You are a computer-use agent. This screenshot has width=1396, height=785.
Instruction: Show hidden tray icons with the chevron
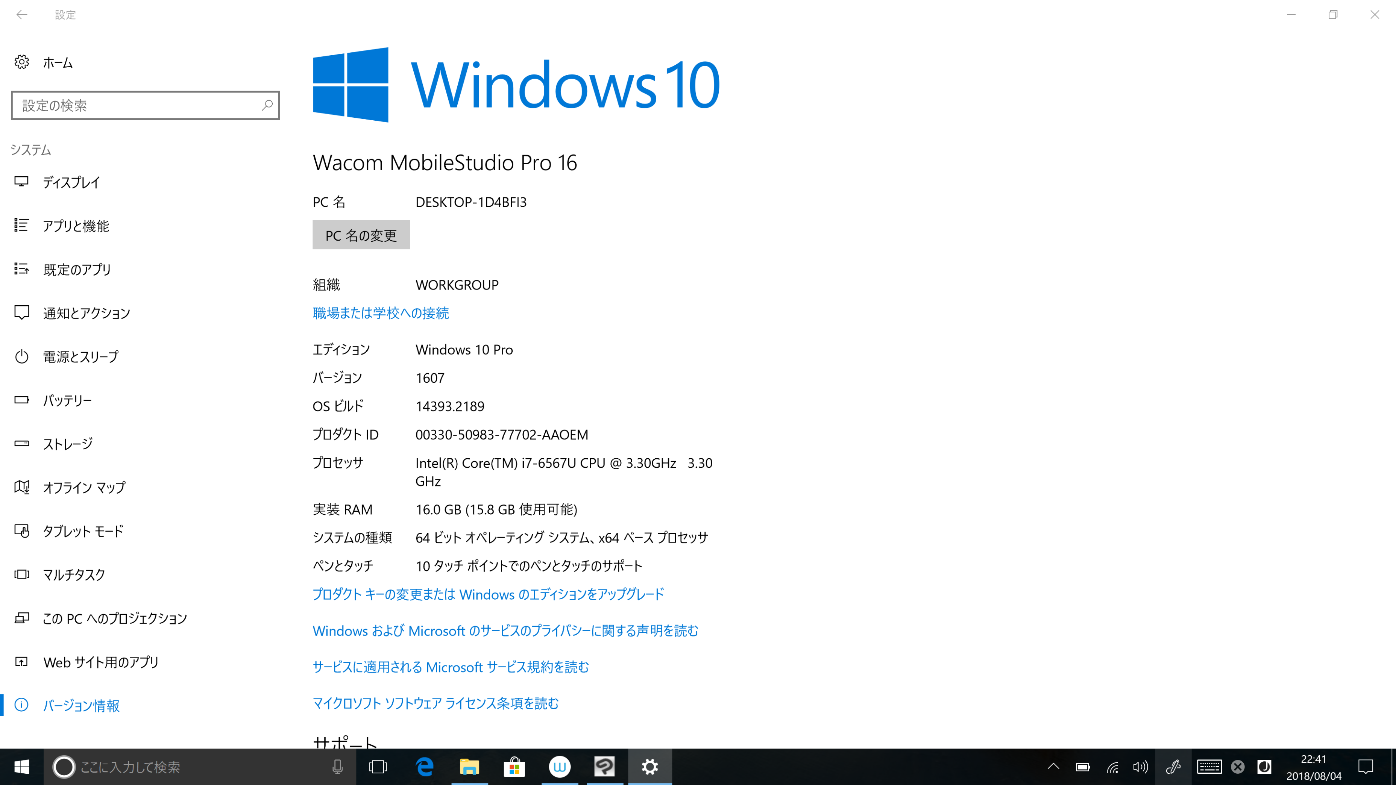coord(1053,767)
